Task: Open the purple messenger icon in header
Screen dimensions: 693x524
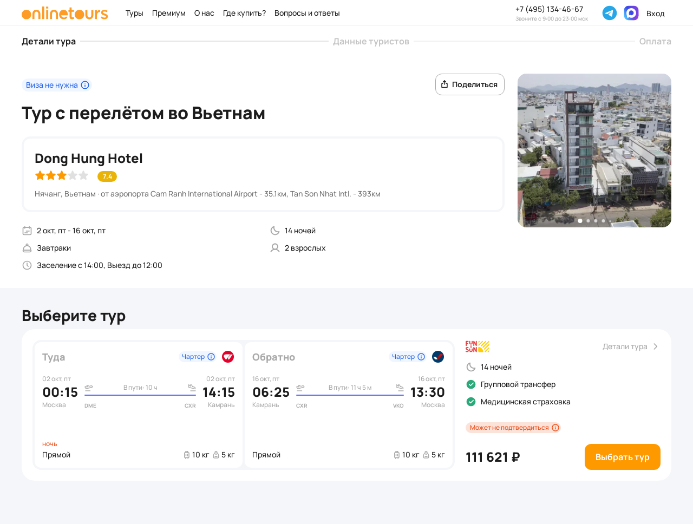Action: [631, 13]
